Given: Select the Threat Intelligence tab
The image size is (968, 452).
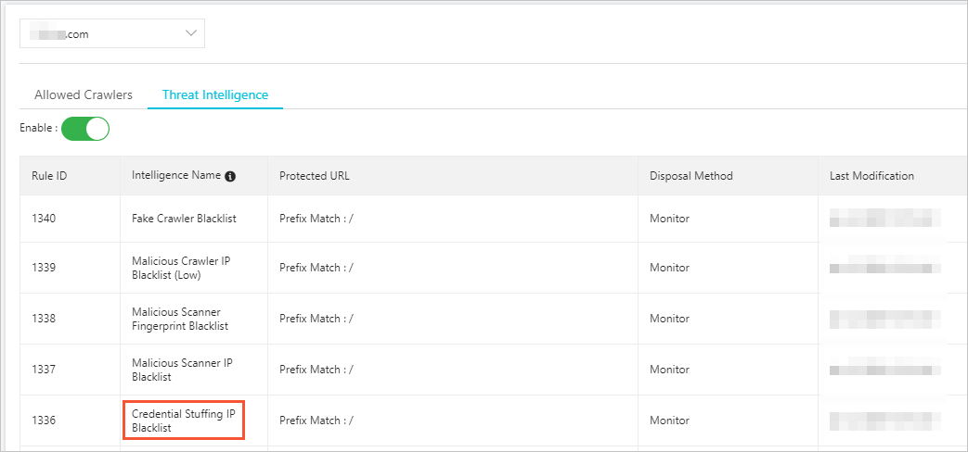Looking at the screenshot, I should coord(215,94).
